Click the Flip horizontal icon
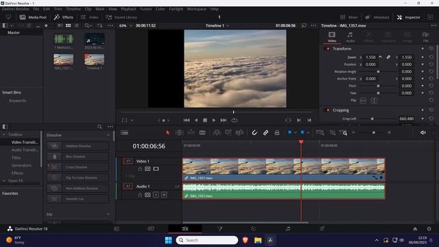 [363, 101]
